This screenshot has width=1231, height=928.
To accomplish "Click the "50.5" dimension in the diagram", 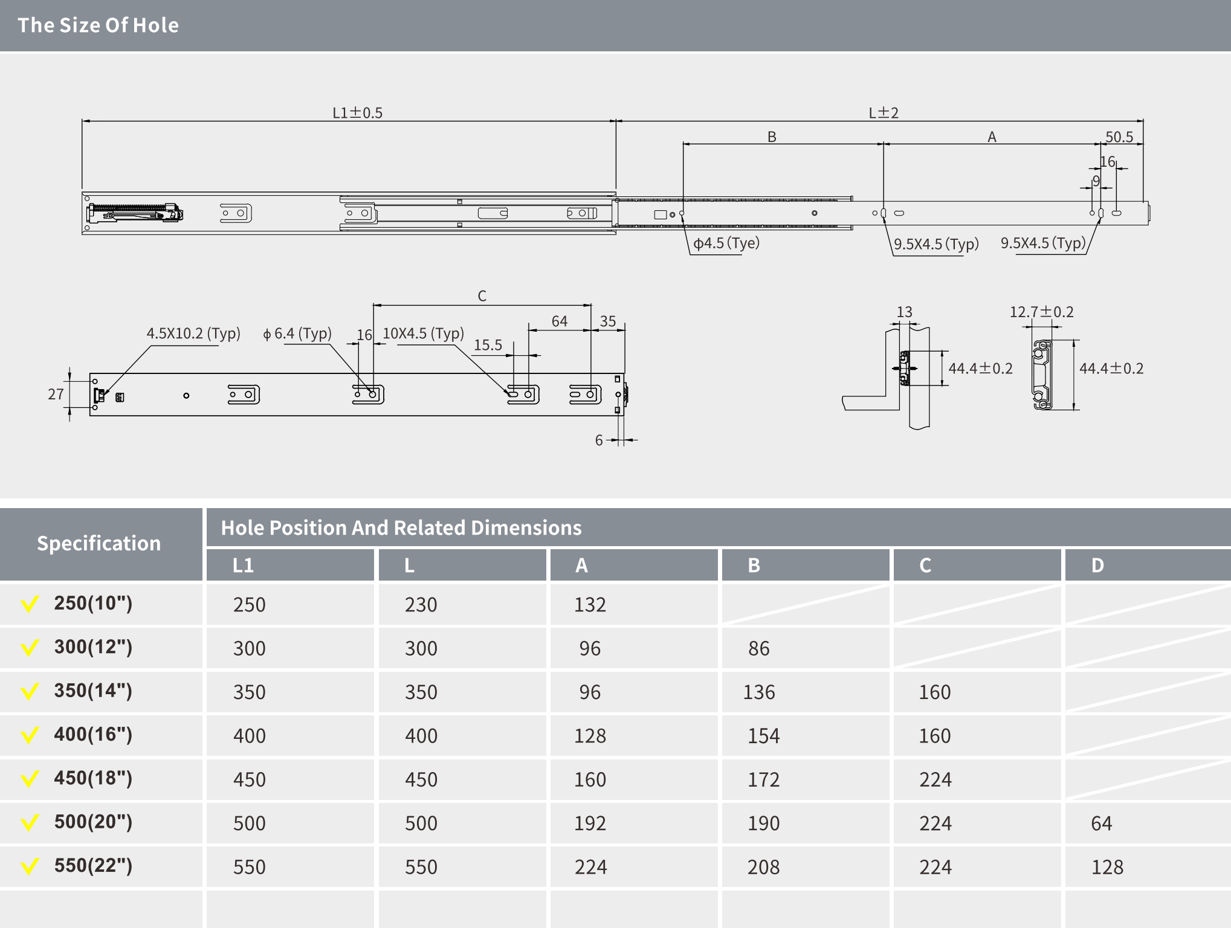I will [1119, 137].
